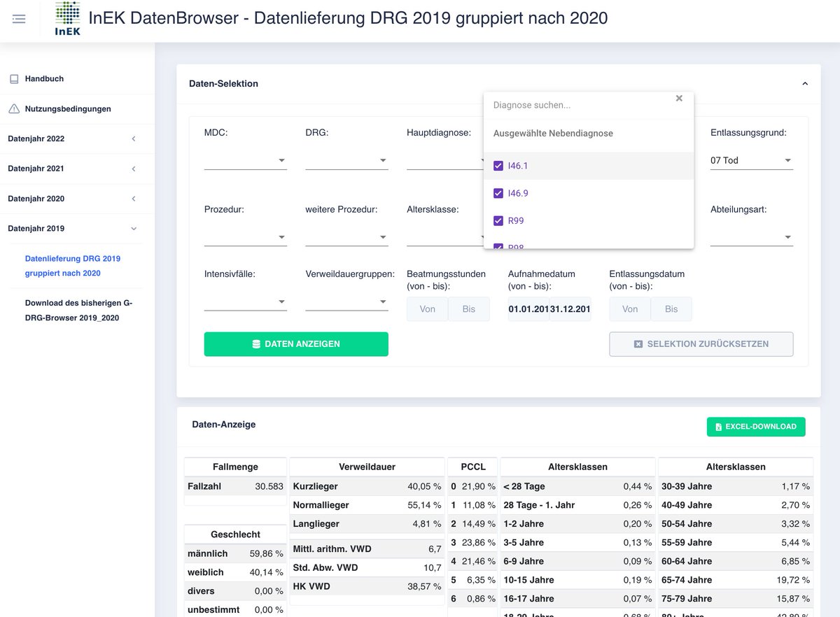The image size is (840, 617).
Task: Open the Verweildauergruppen dropdown
Action: click(346, 302)
